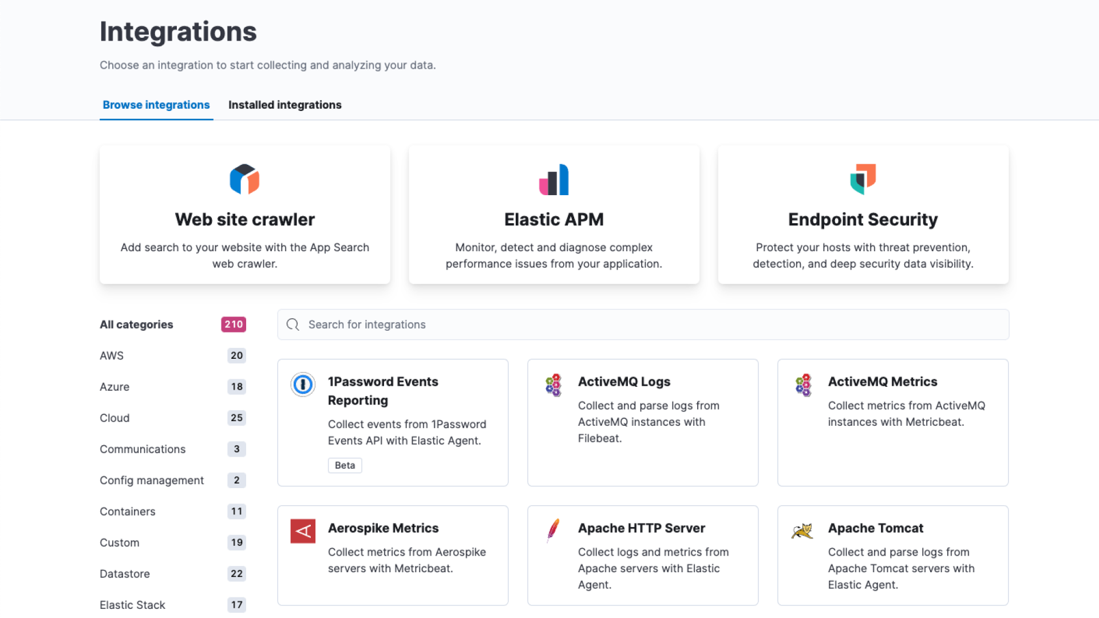Open the Web site crawler card title
This screenshot has height=618, width=1099.
(x=245, y=219)
